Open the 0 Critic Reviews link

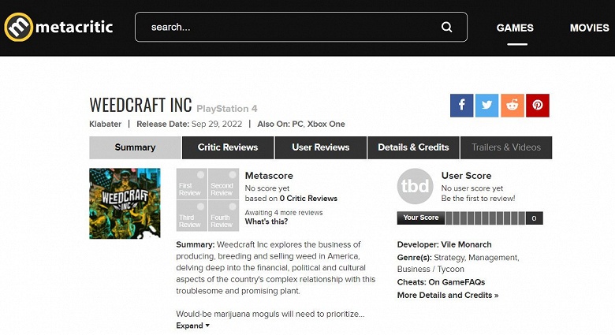coord(308,199)
